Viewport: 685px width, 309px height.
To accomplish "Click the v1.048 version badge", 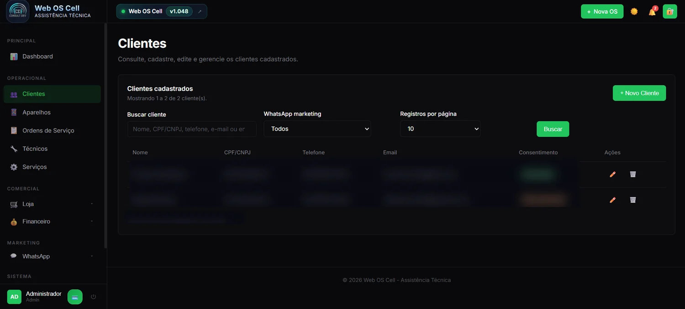I will click(x=179, y=11).
